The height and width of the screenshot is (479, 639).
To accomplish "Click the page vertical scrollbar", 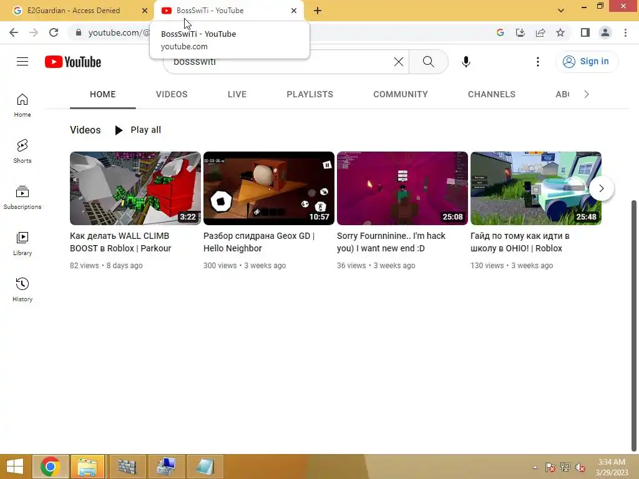I will click(x=634, y=326).
